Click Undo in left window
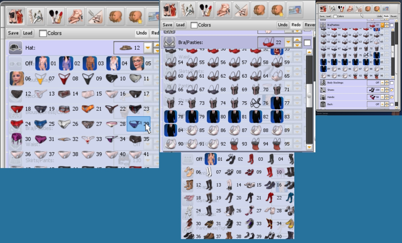This screenshot has height=243, width=402. tap(141, 33)
